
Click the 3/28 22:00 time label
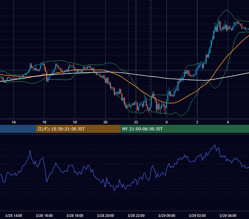coord(136,215)
